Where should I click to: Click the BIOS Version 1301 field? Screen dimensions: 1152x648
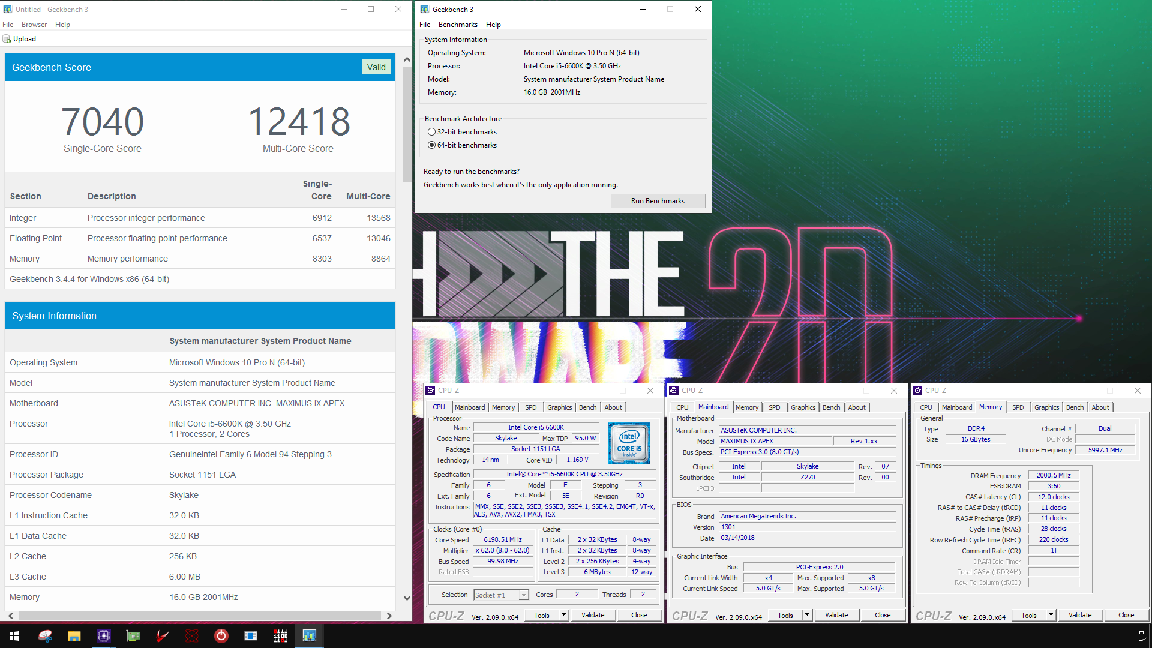point(808,527)
